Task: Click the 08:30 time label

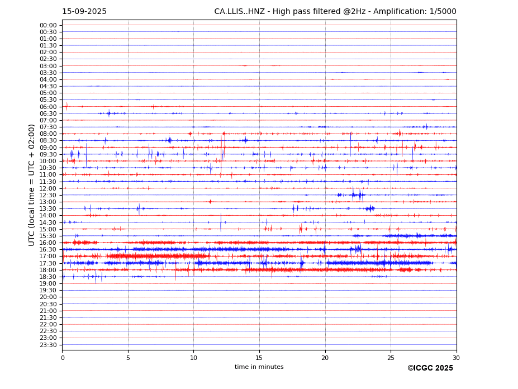Action: tap(48, 140)
